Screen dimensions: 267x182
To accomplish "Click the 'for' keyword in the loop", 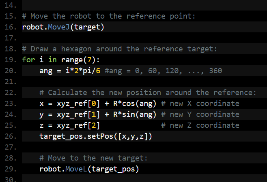I will click(28, 59).
